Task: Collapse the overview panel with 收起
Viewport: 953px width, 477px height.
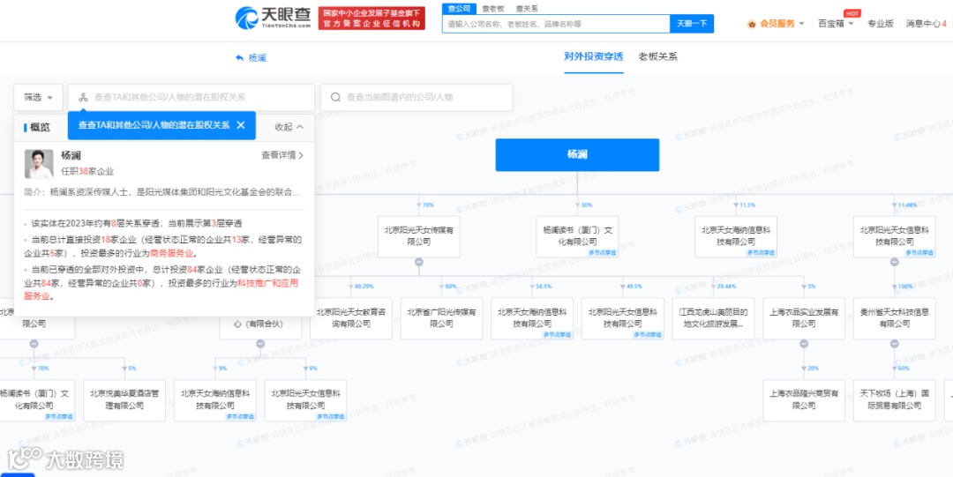Action: point(289,127)
